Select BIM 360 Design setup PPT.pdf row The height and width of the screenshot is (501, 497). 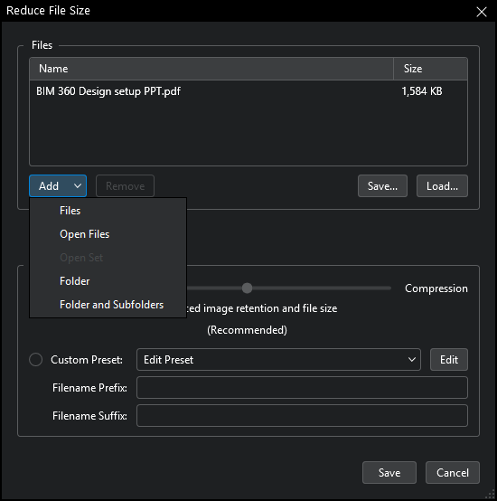248,91
